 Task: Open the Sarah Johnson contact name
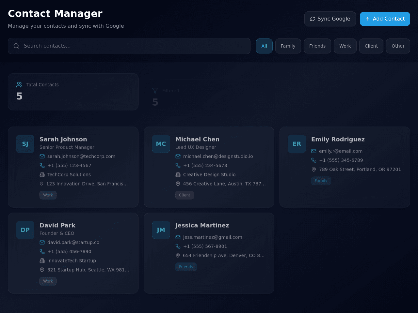point(63,139)
